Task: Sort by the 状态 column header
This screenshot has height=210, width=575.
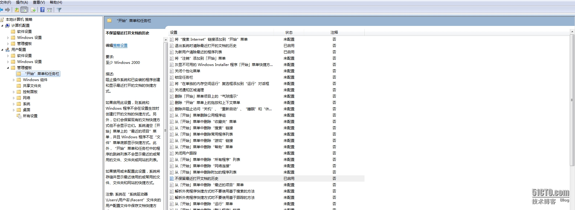Action: (289, 33)
